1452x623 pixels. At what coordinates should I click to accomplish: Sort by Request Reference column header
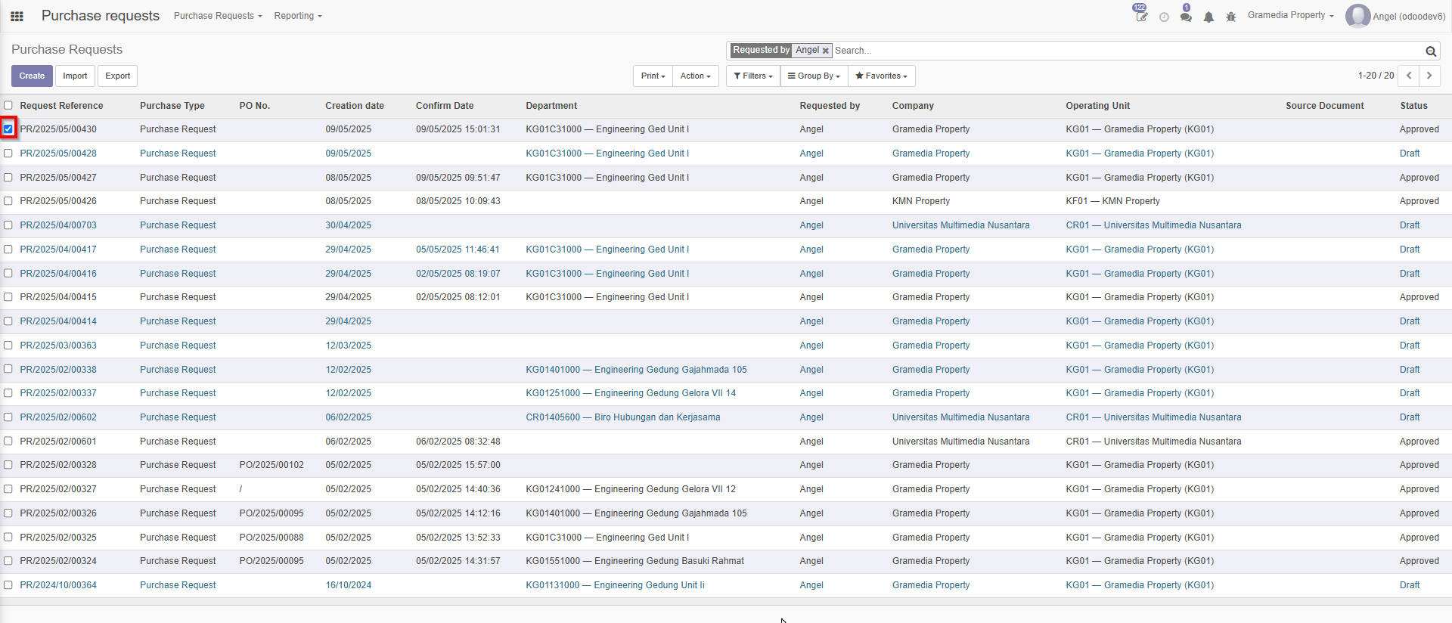tap(61, 106)
